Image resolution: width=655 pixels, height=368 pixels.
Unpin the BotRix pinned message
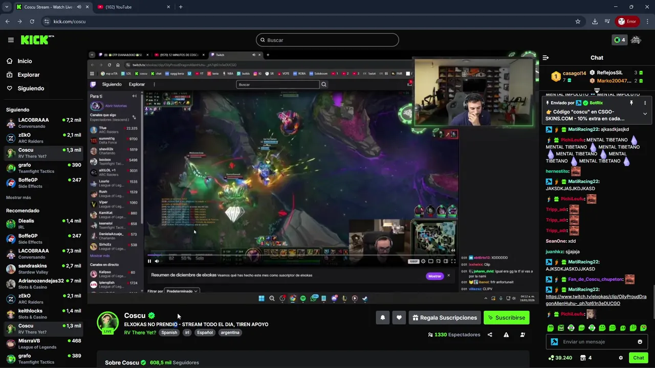pyautogui.click(x=631, y=103)
